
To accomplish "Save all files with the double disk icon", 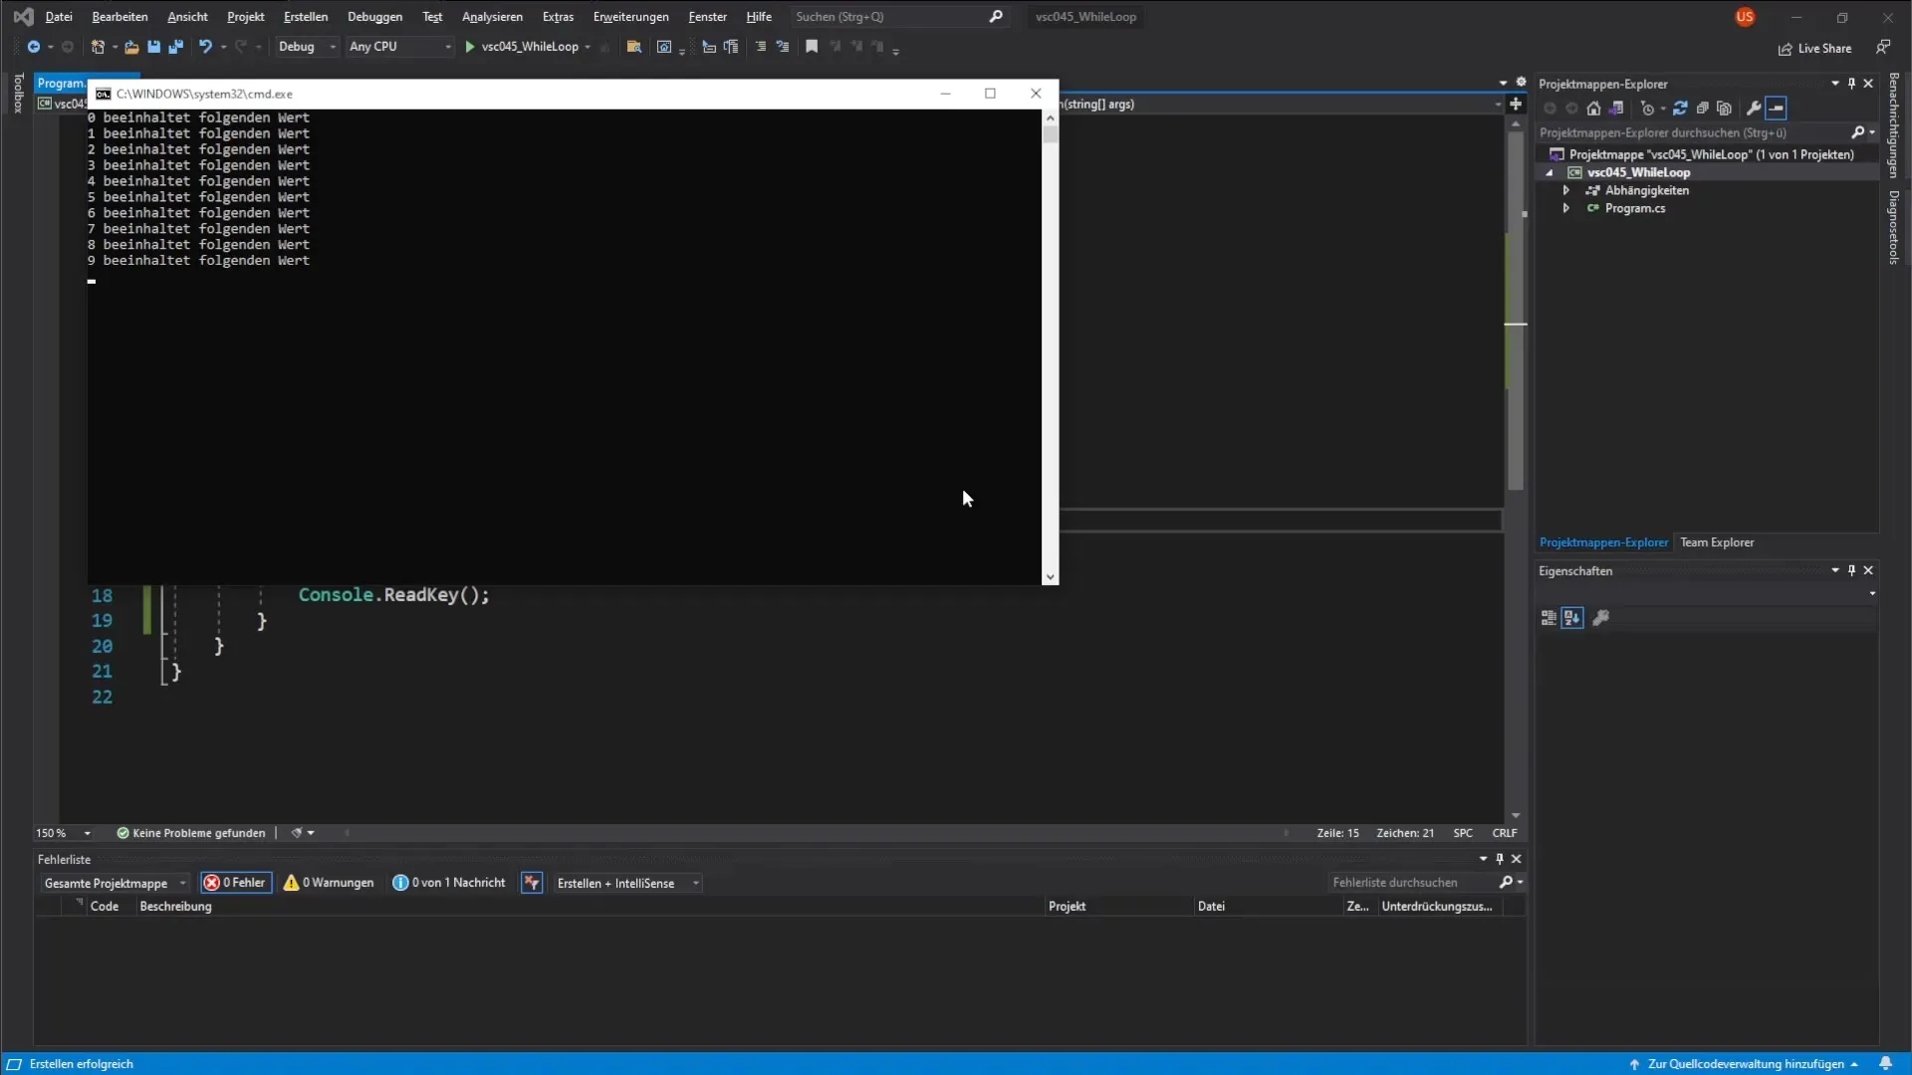I will click(176, 47).
